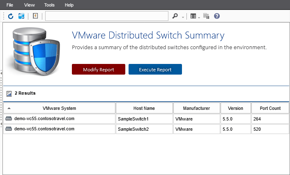Click the database shield report image

35,51
